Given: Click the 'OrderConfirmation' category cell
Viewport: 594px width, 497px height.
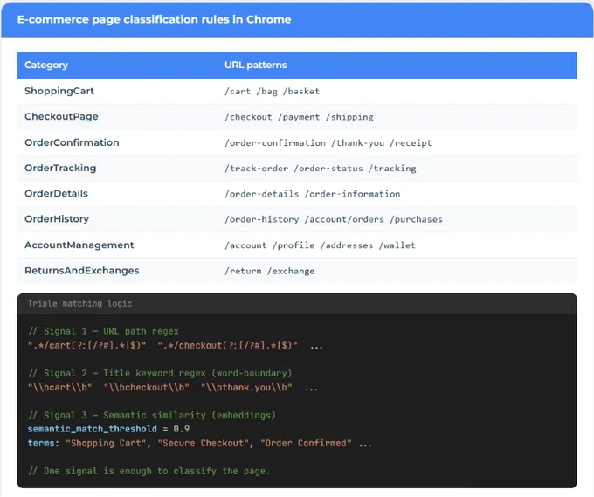Looking at the screenshot, I should point(72,142).
